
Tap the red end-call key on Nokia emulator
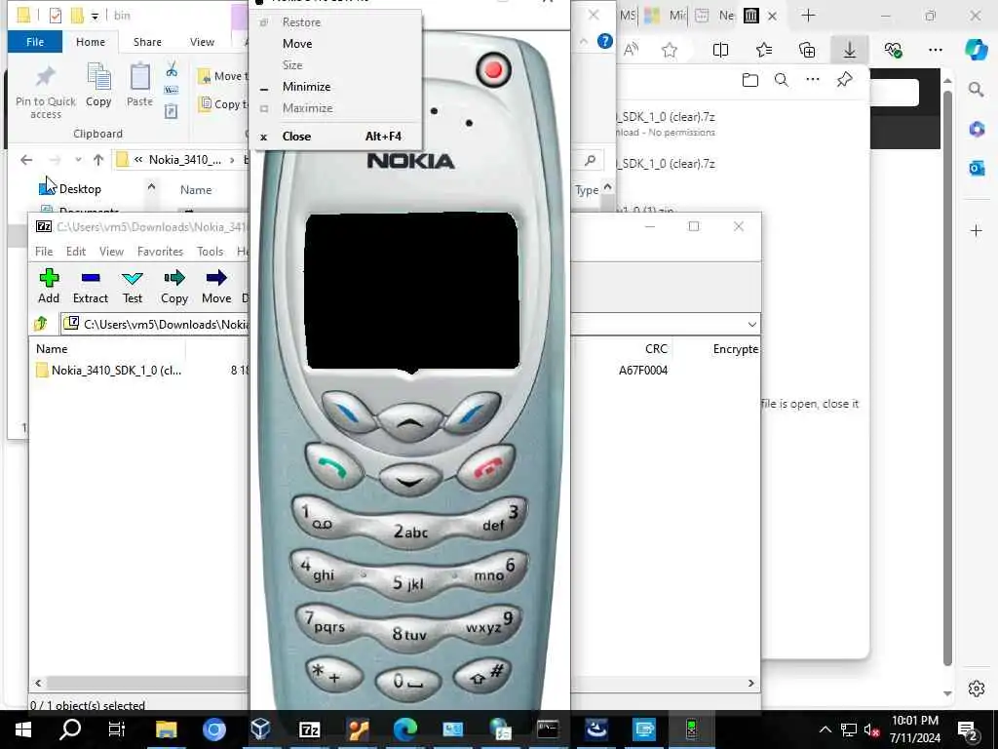(486, 468)
